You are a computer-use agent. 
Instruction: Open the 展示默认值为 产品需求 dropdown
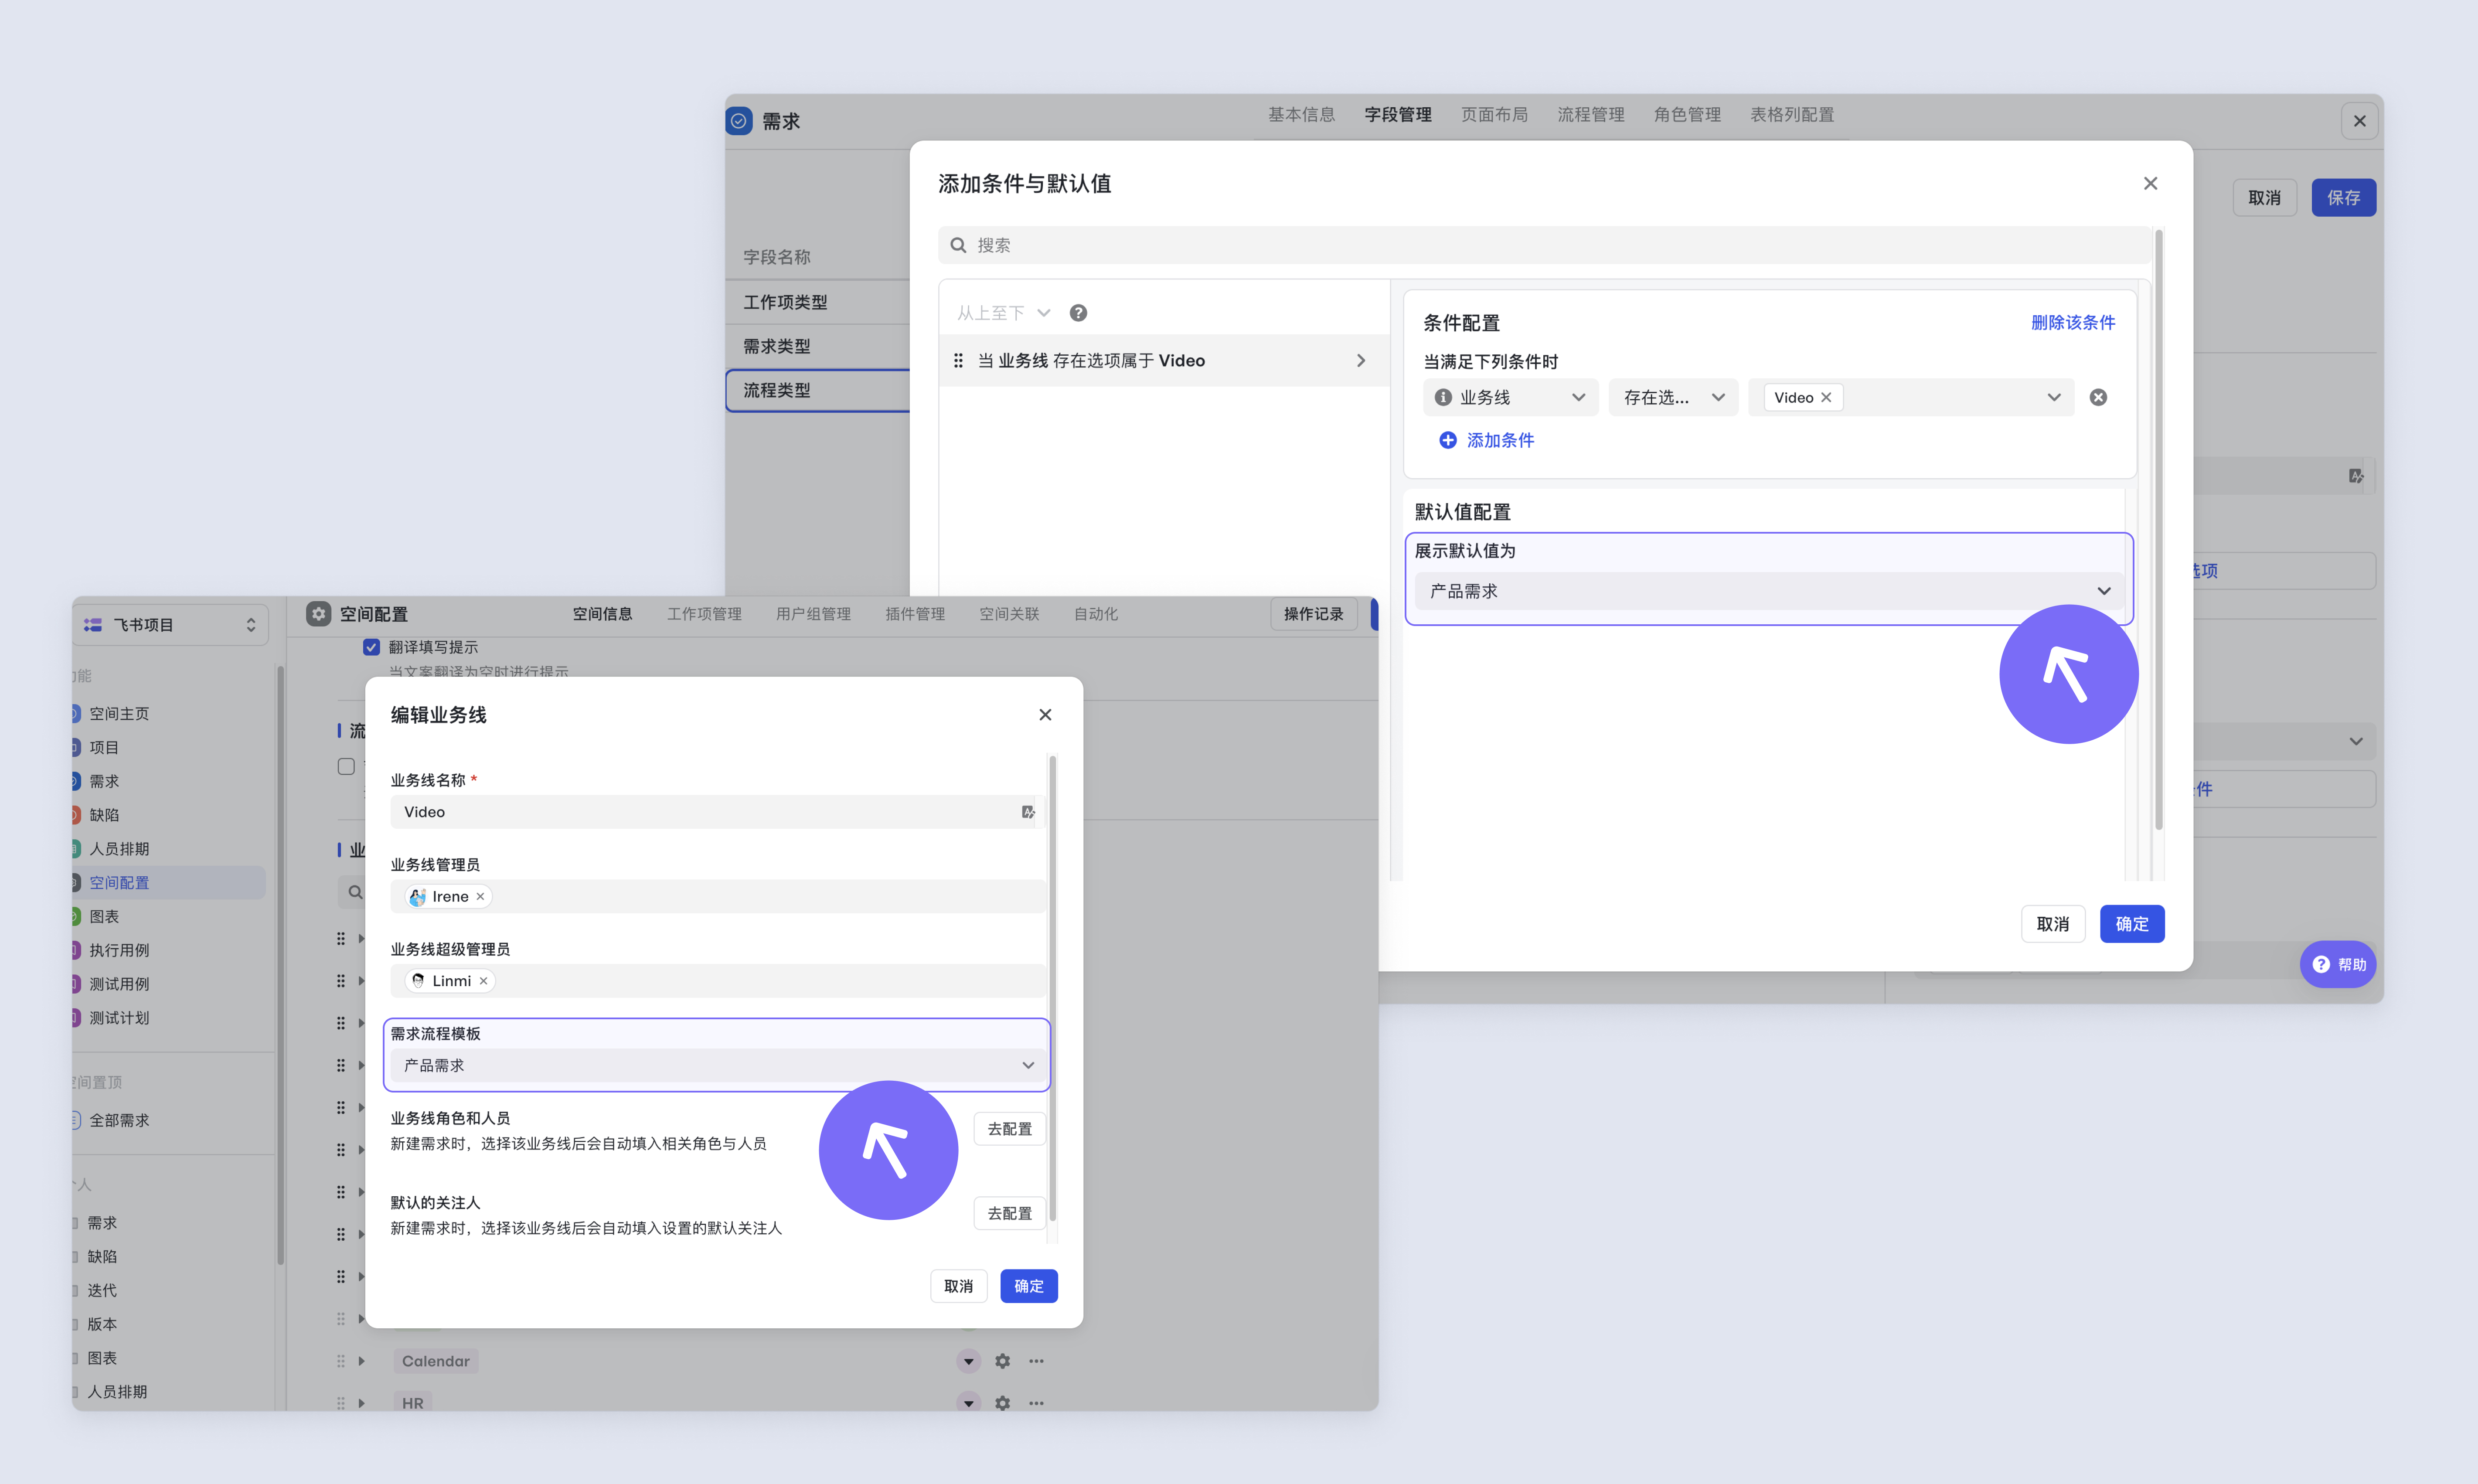click(x=1769, y=591)
